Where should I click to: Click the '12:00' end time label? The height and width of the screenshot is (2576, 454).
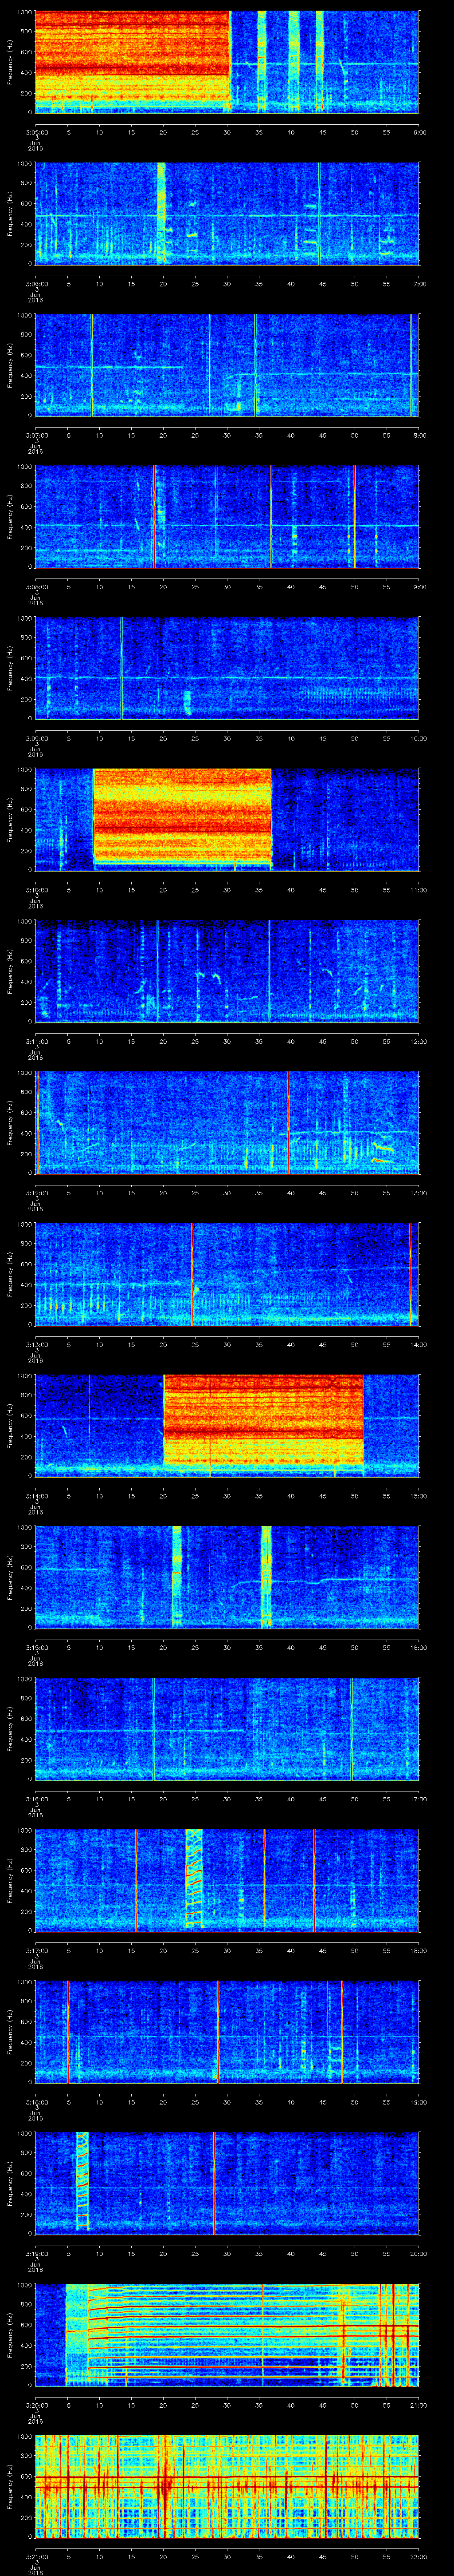[x=418, y=1042]
